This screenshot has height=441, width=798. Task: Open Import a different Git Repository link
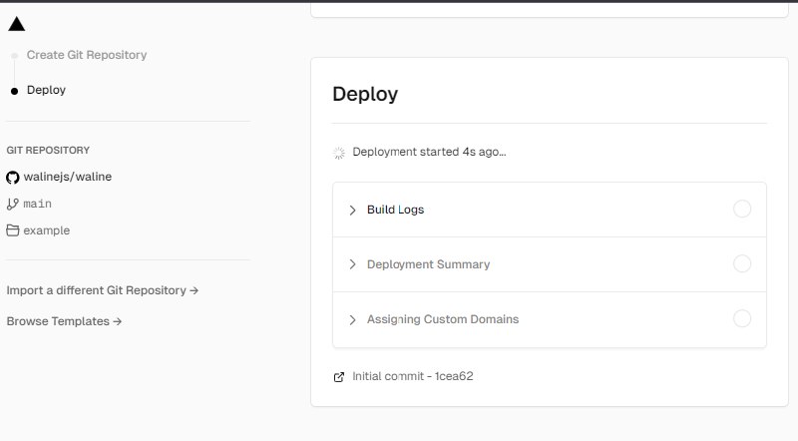click(x=103, y=290)
